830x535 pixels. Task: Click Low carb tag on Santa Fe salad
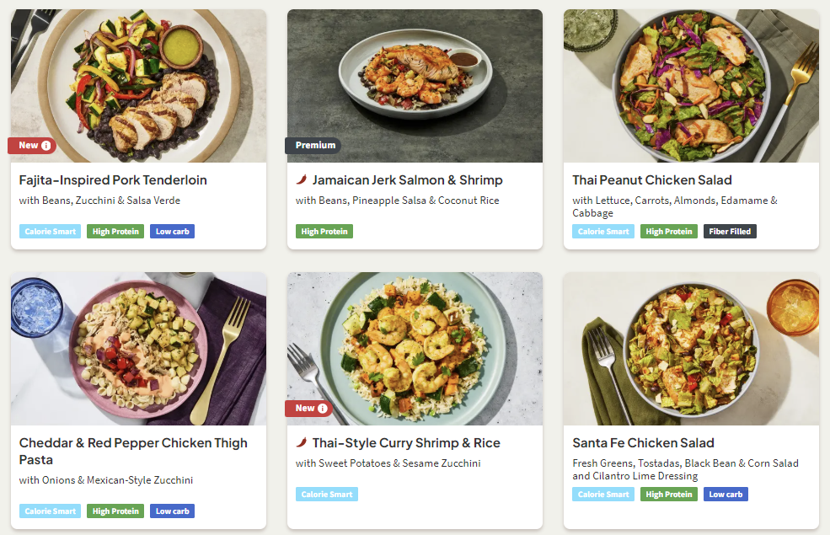pos(726,495)
